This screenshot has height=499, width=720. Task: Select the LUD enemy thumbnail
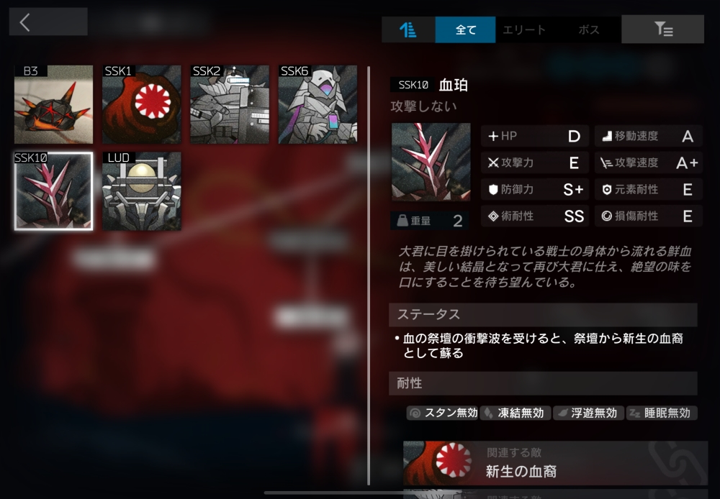point(141,191)
